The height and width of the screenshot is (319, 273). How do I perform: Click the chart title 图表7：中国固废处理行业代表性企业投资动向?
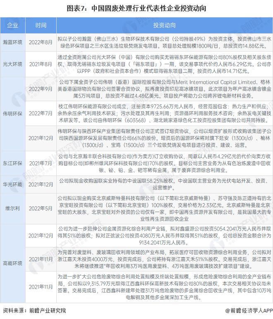click(x=136, y=8)
